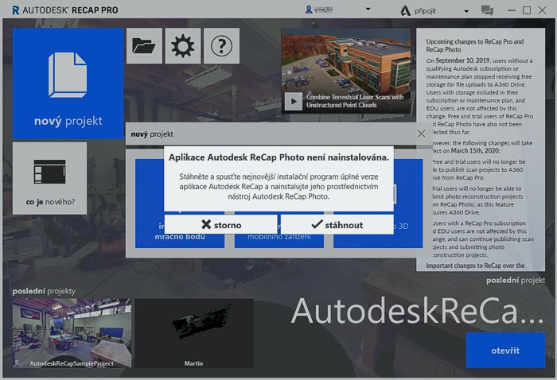Expand the připojit dropdown arrow
Viewport: 557px width, 380px height.
pos(466,11)
